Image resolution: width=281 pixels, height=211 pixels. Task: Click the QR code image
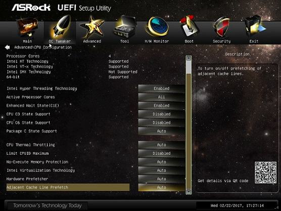(266, 173)
